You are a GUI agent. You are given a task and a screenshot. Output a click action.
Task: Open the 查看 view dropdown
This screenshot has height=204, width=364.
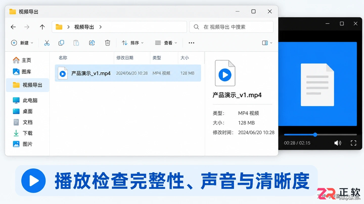166,43
